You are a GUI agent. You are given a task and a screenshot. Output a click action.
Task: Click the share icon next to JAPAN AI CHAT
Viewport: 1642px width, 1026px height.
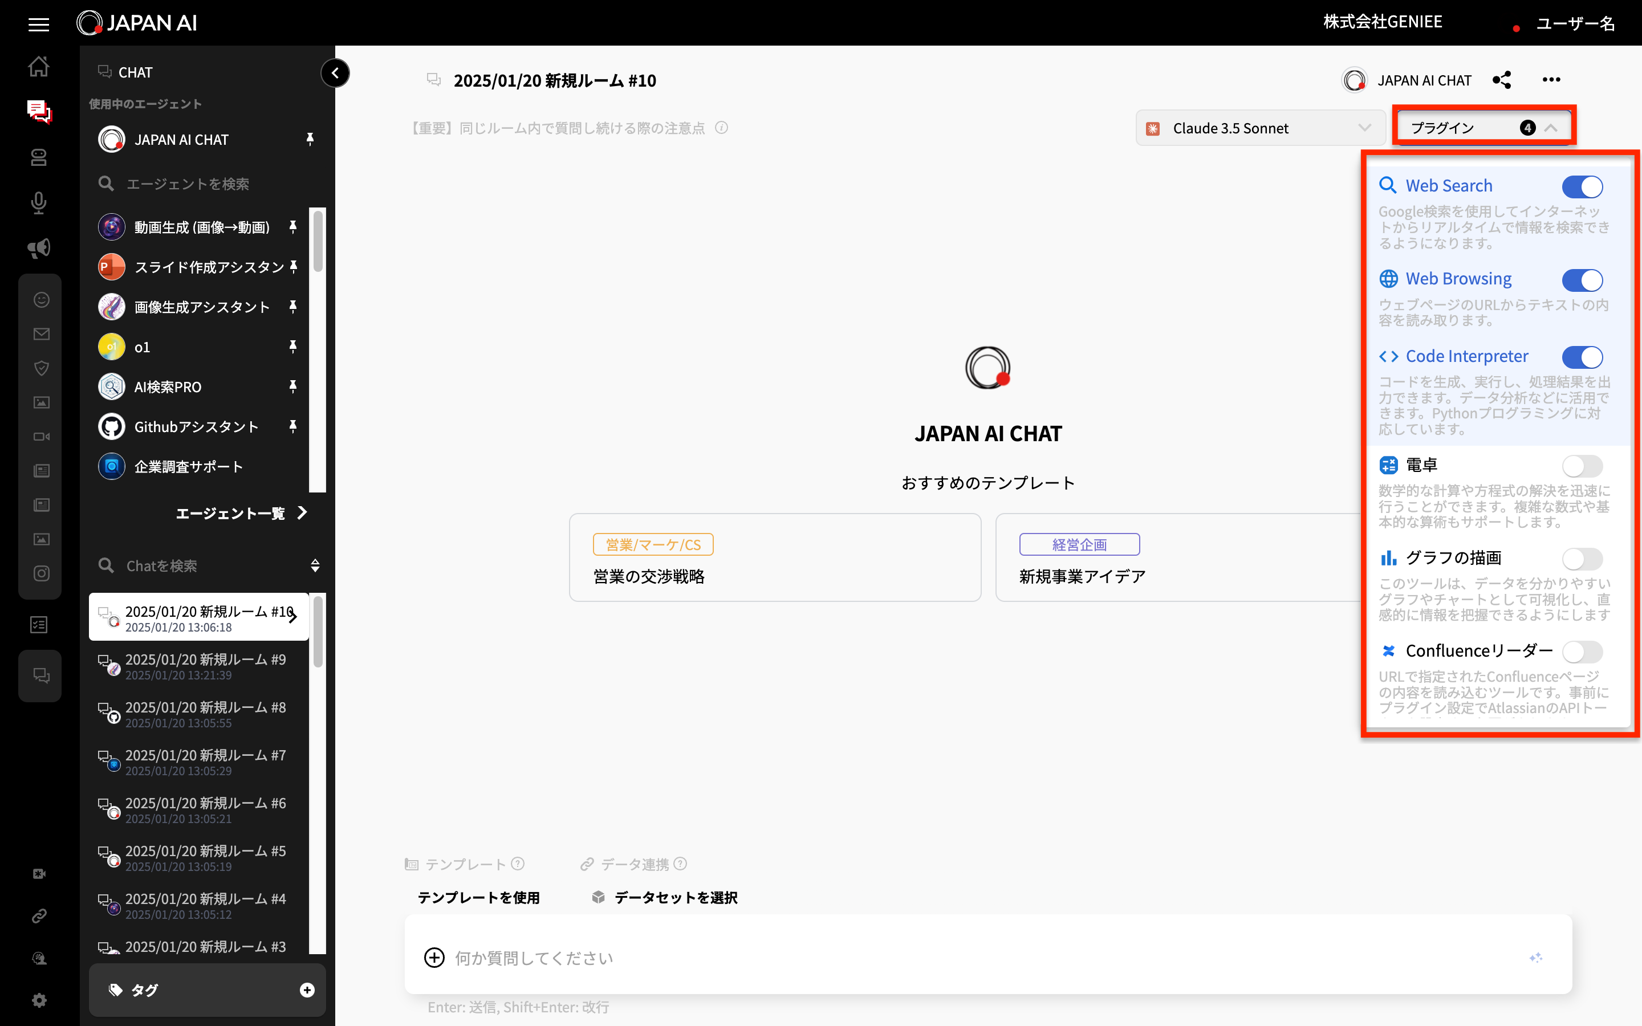click(1502, 79)
